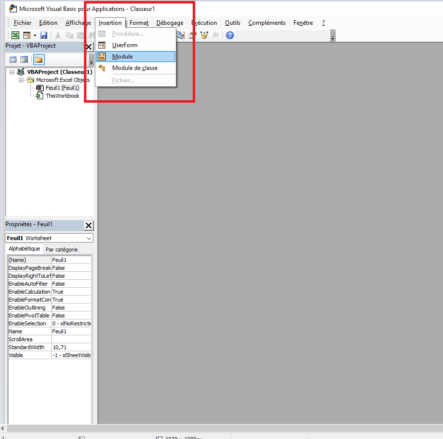Click the View Object icon in Project panel
Viewport: 443px width, 439px height.
point(24,60)
